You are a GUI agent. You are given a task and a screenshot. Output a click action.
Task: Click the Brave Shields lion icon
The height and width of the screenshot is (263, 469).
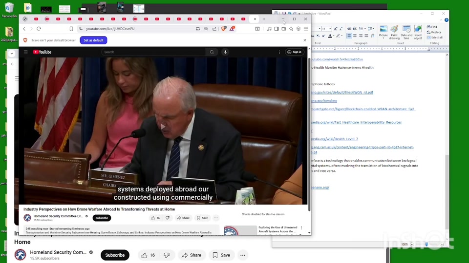pos(224,29)
